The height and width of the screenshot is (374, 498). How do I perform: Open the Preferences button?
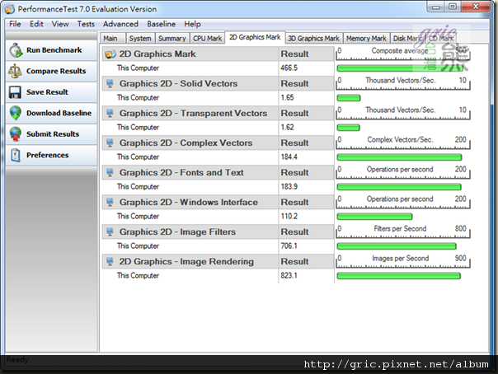pos(51,155)
